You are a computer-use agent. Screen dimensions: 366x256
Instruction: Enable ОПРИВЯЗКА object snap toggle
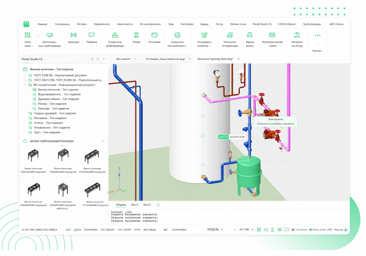91,230
